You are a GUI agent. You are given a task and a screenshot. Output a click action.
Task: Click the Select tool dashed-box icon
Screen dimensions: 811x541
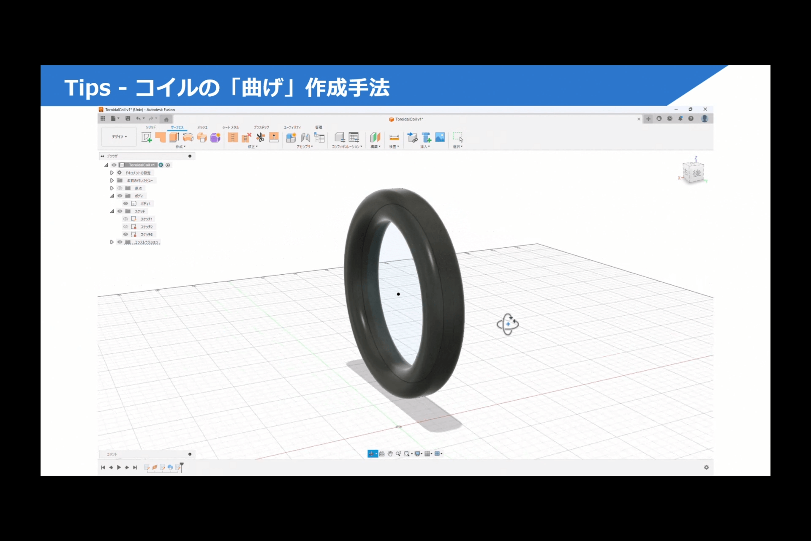click(x=458, y=137)
